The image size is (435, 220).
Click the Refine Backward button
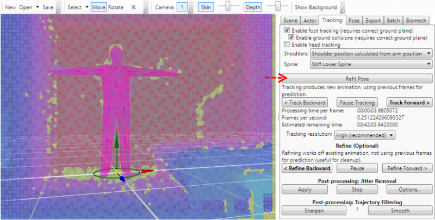pyautogui.click(x=307, y=168)
